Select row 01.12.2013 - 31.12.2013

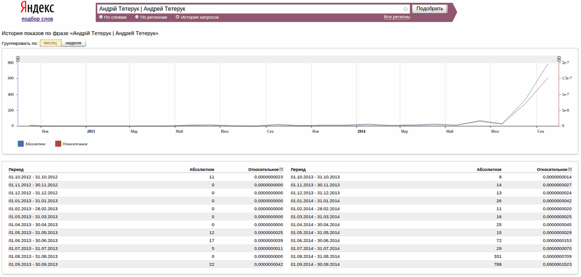[x=431, y=193]
